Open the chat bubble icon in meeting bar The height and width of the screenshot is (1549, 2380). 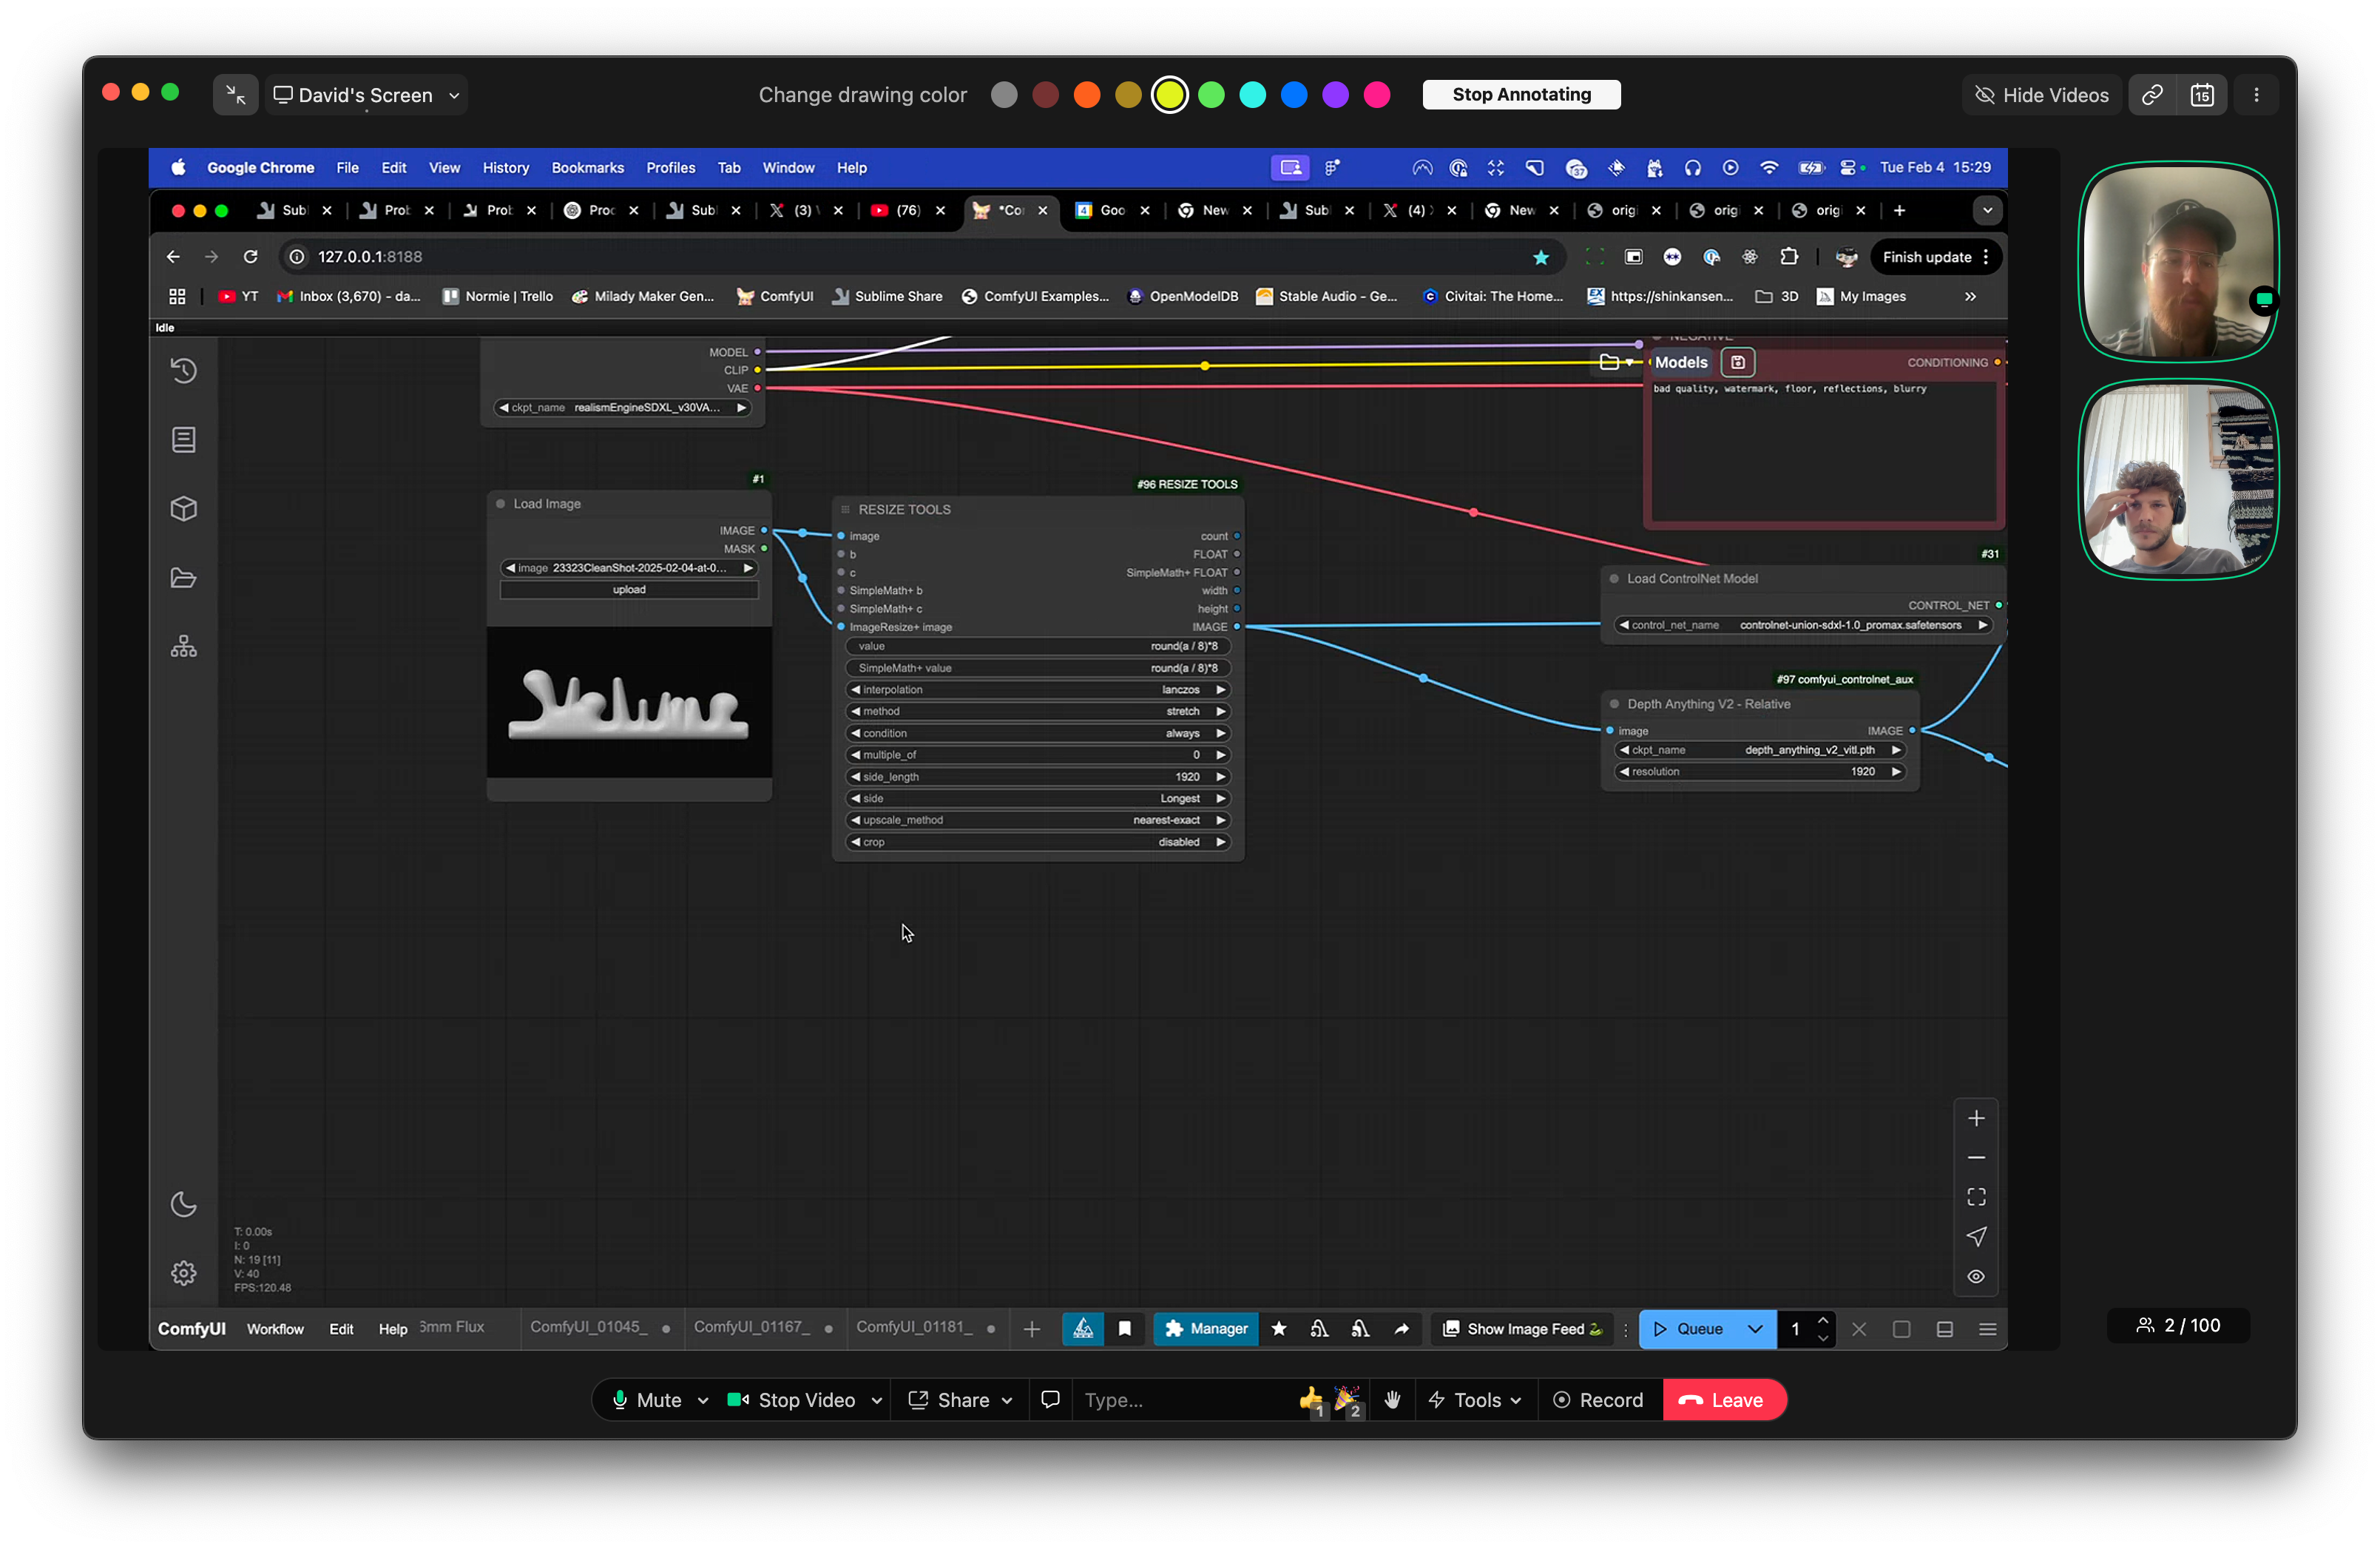click(x=1050, y=1399)
